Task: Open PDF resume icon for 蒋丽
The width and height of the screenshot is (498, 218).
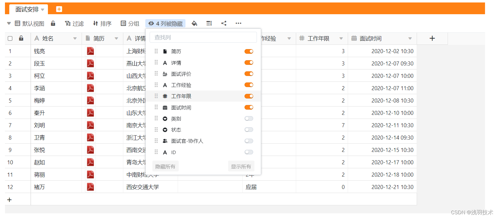Action: [90, 174]
